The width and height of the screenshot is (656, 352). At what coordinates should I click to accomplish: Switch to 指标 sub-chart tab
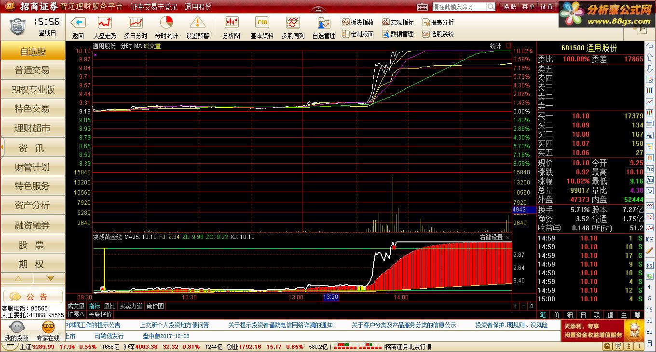(94, 306)
